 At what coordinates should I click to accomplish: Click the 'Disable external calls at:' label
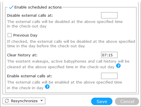tap(30, 16)
